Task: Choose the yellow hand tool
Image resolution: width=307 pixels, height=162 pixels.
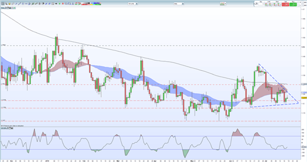Action: 9,4
